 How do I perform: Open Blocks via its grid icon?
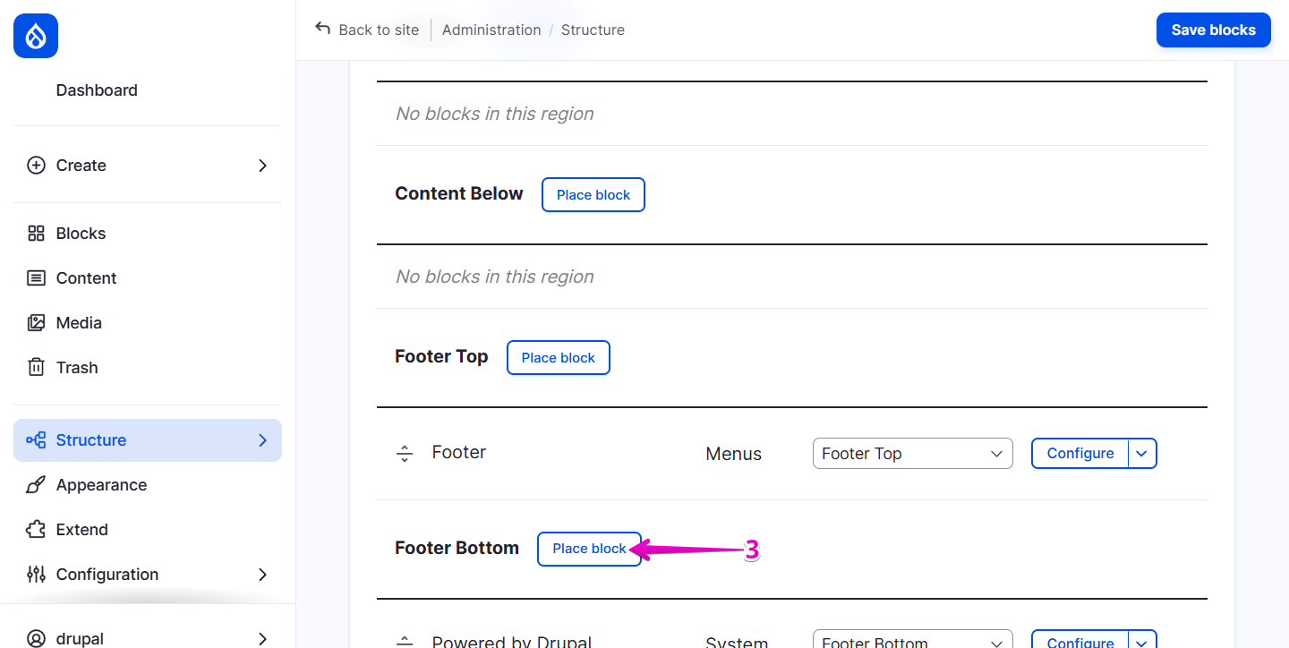pyautogui.click(x=36, y=233)
